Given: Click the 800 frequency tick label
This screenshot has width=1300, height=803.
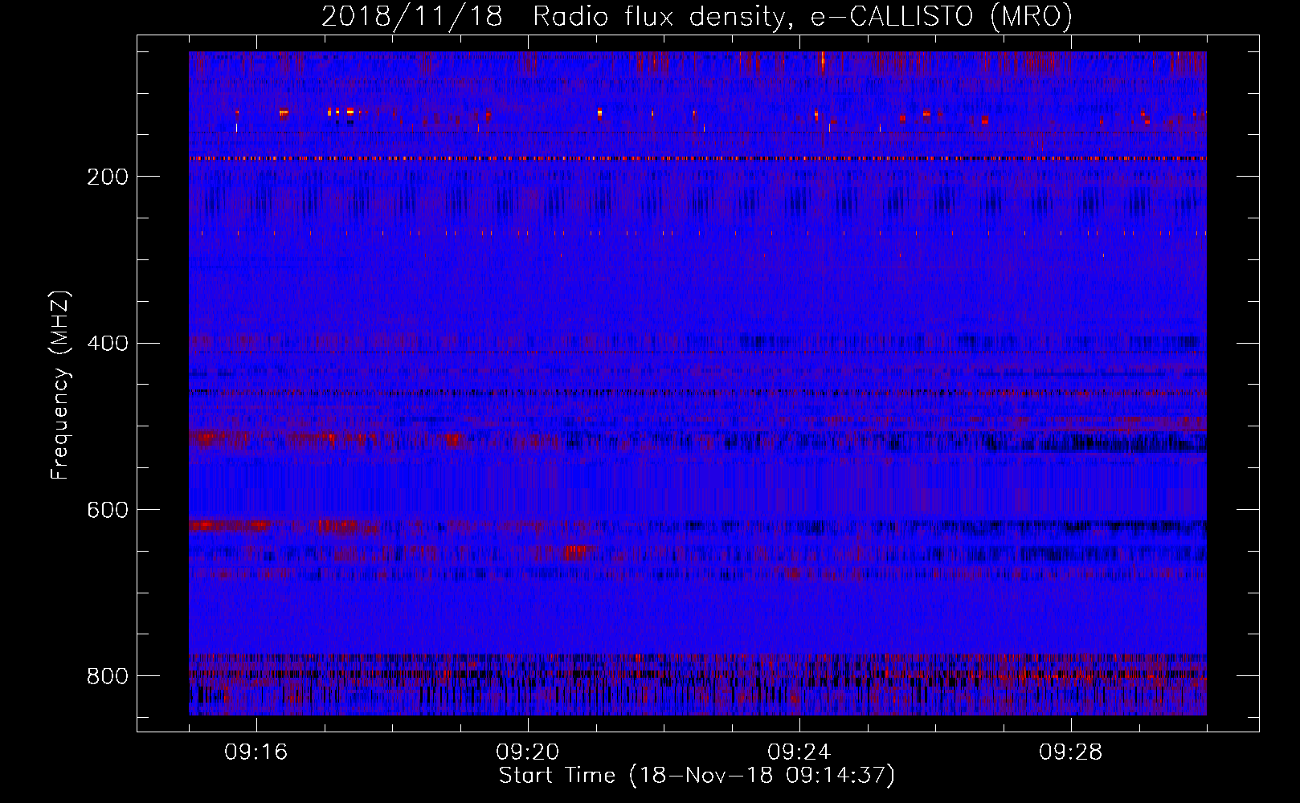Looking at the screenshot, I should 108,676.
